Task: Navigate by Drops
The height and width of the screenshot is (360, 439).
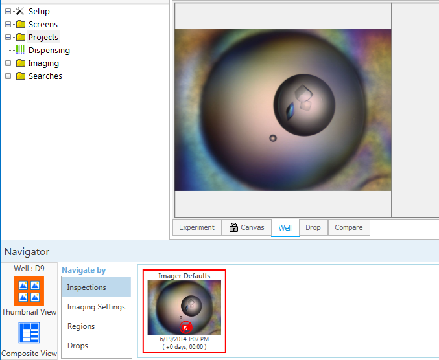Action: tap(97, 346)
